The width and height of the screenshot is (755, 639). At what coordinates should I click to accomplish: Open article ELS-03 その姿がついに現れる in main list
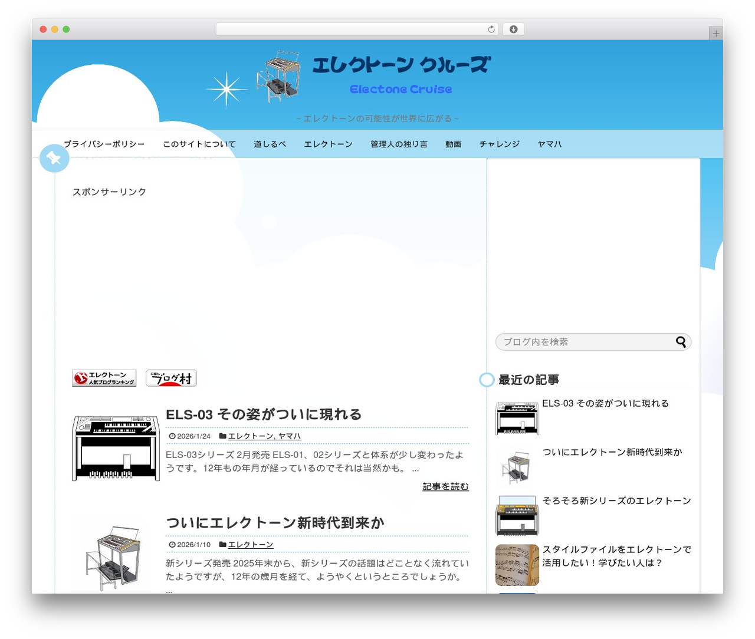[x=263, y=414]
